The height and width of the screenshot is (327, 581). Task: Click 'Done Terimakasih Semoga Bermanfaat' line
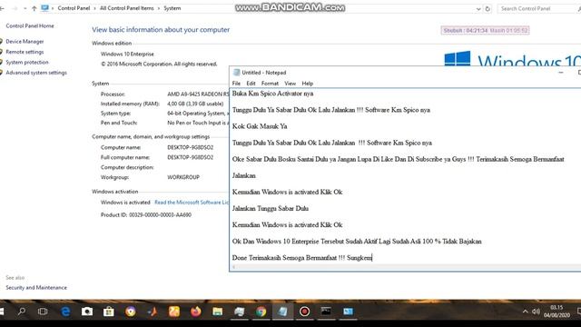point(302,258)
